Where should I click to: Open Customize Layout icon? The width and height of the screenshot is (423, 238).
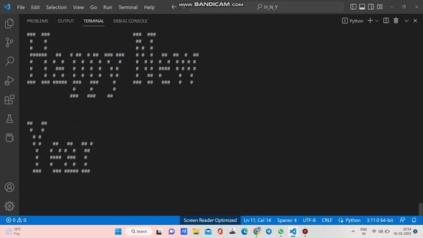(380, 7)
